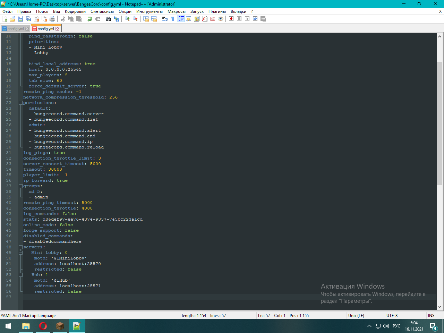Screen dimensions: 444x333
Task: Collapse the groups fold marker
Action: pos(20,186)
